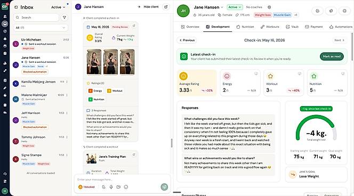The image size is (354, 196).
Task: Open the emoji picker in composer
Action: click(x=126, y=187)
